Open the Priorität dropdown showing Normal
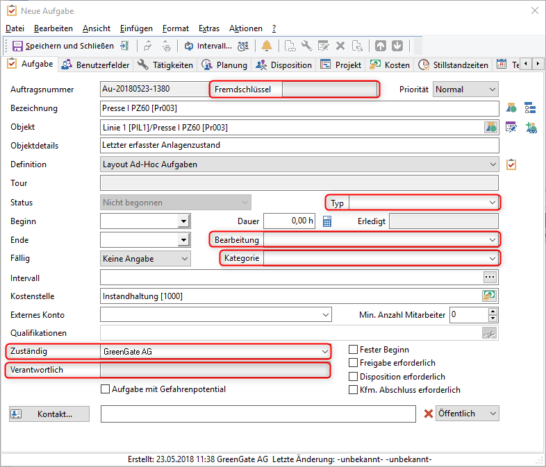Viewport: 546px width, 467px height. coord(465,90)
